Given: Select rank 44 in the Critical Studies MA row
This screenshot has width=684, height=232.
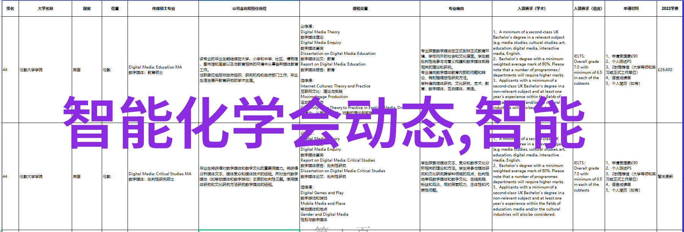Looking at the screenshot, I should coord(10,176).
